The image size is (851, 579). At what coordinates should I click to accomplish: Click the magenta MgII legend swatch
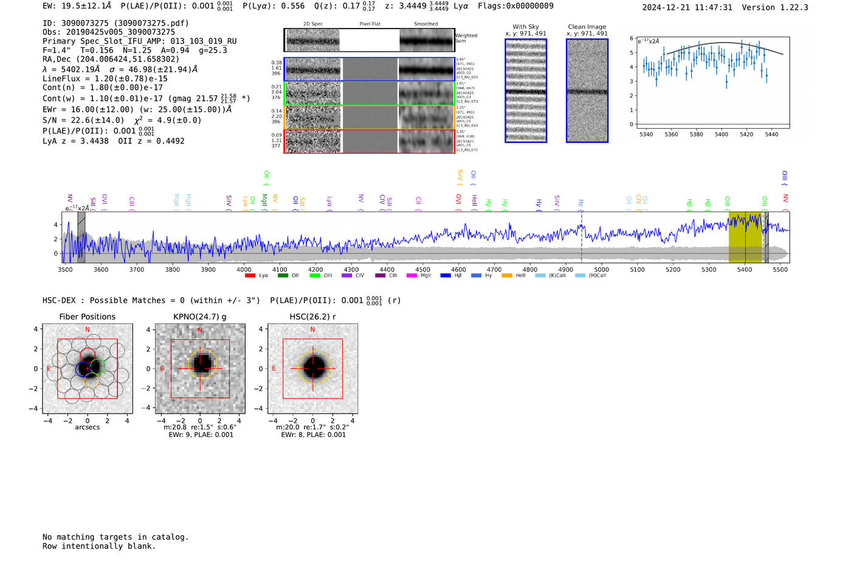click(x=412, y=275)
